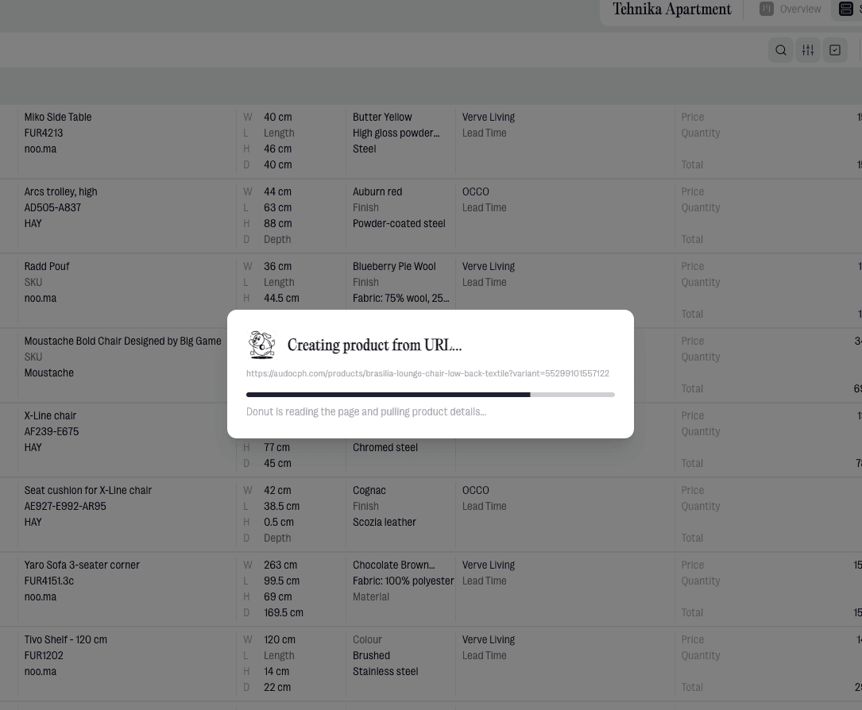
Task: Click Butter Yellow colour value
Action: tap(382, 117)
